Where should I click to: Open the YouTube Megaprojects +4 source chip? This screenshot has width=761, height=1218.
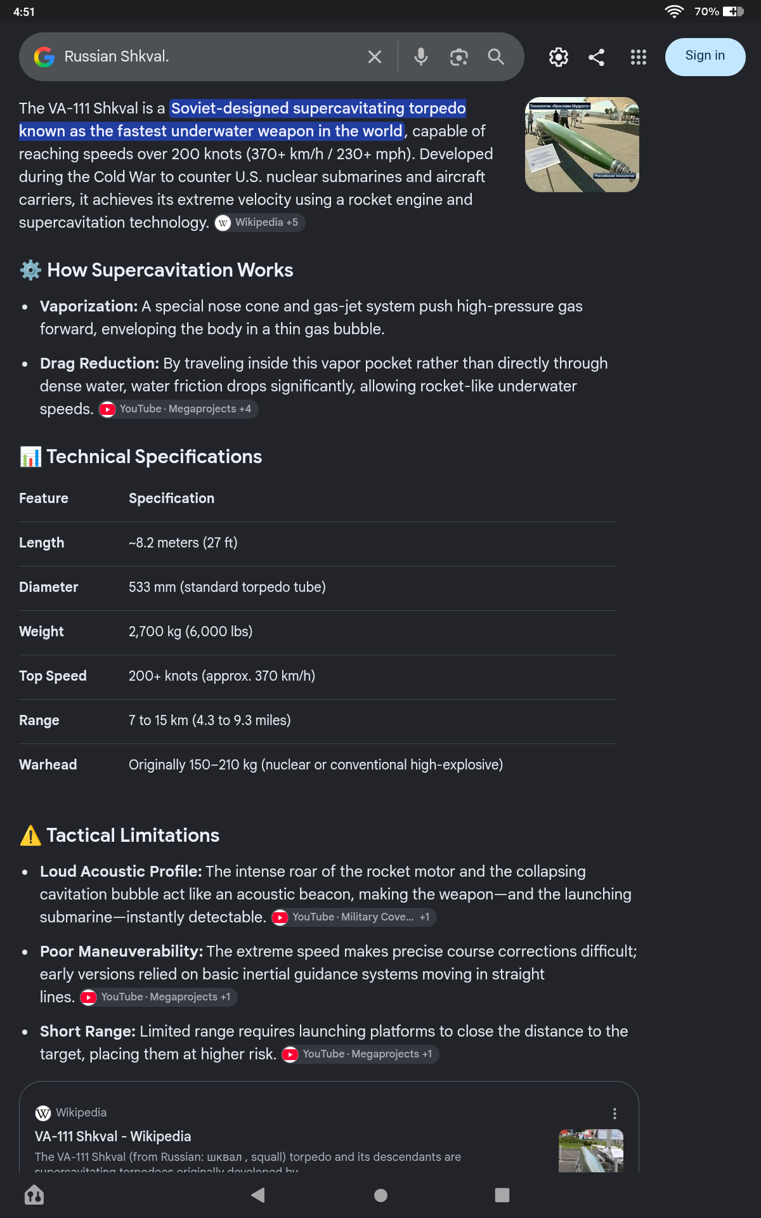pyautogui.click(x=178, y=409)
